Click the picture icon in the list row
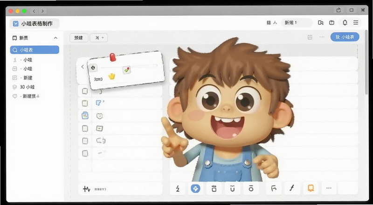This screenshot has height=205, width=373. coord(99,129)
